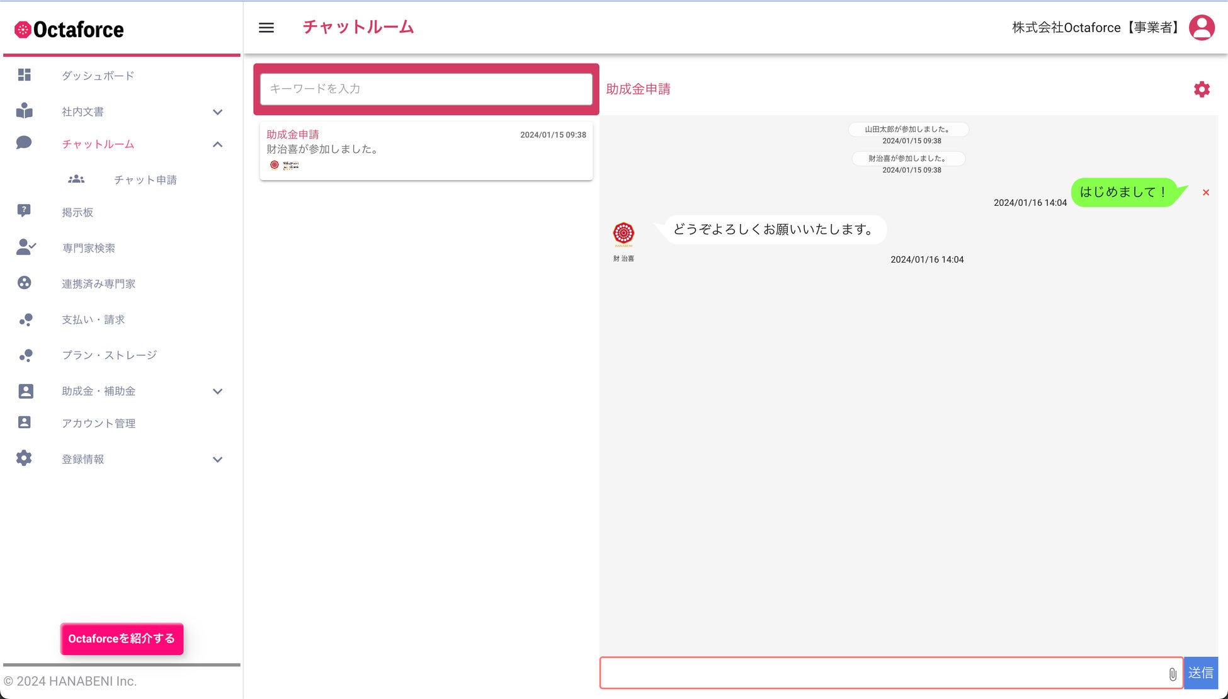Open 支払い・請求 menu item

(x=93, y=320)
